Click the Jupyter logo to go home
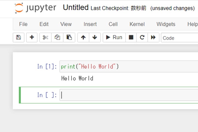Screen dimensions: 198x132 (x=36, y=8)
